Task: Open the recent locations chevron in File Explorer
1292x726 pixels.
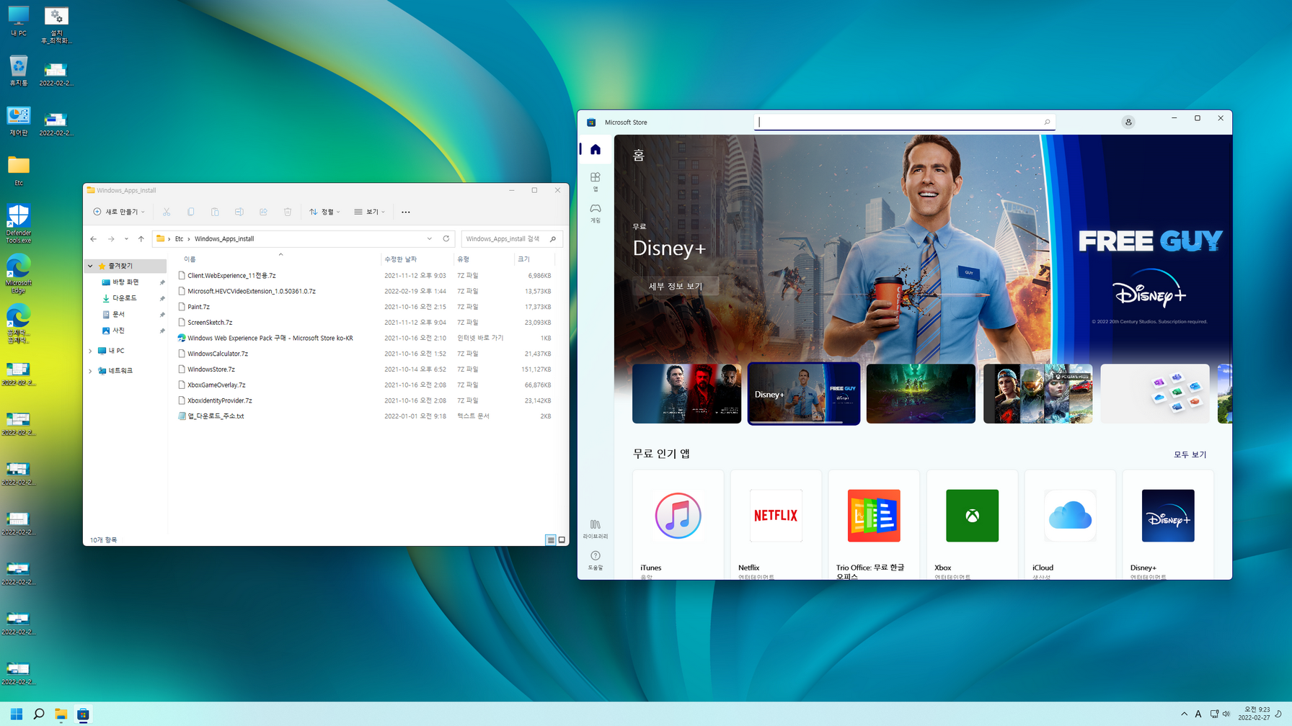Action: [x=126, y=239]
